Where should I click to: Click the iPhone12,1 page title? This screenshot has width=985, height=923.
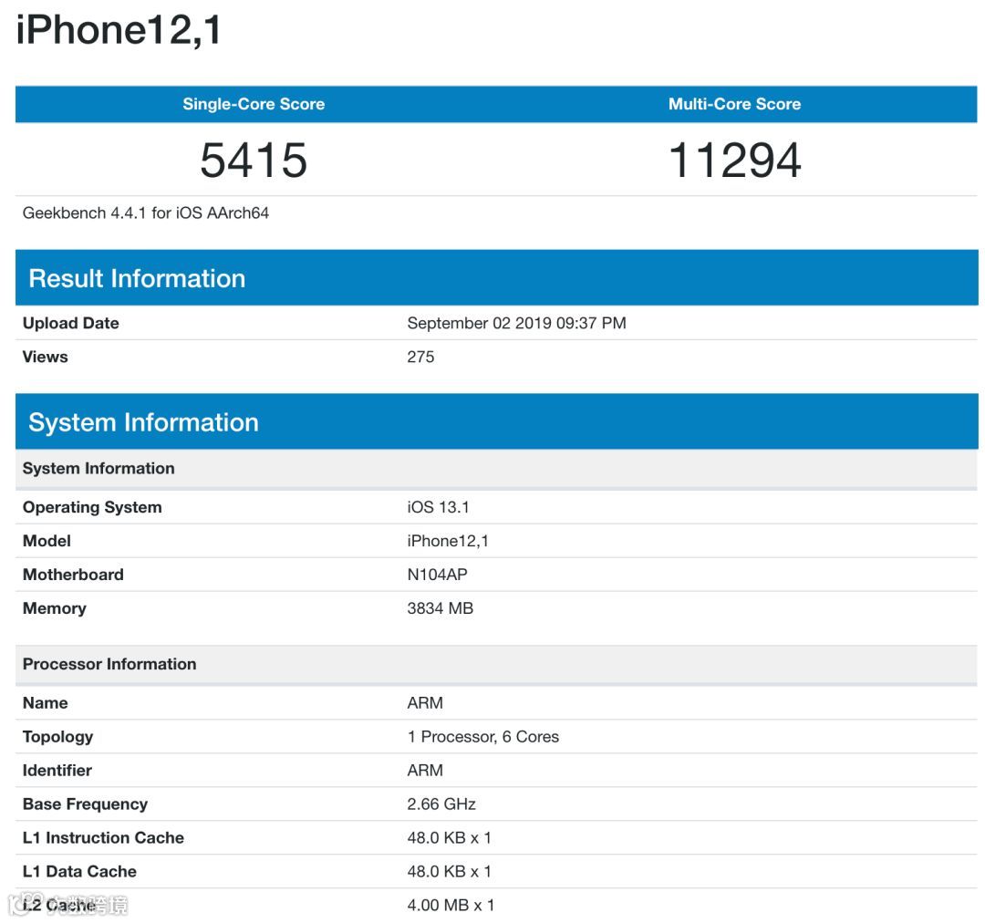[119, 29]
